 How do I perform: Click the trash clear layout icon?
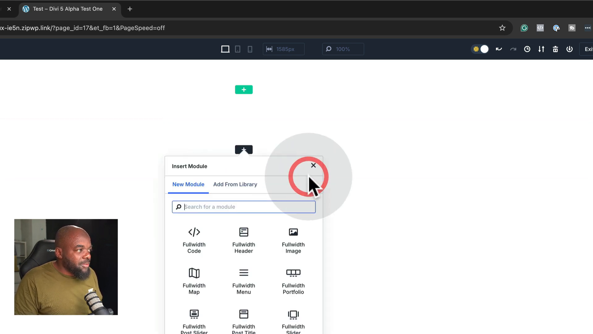[x=555, y=49]
